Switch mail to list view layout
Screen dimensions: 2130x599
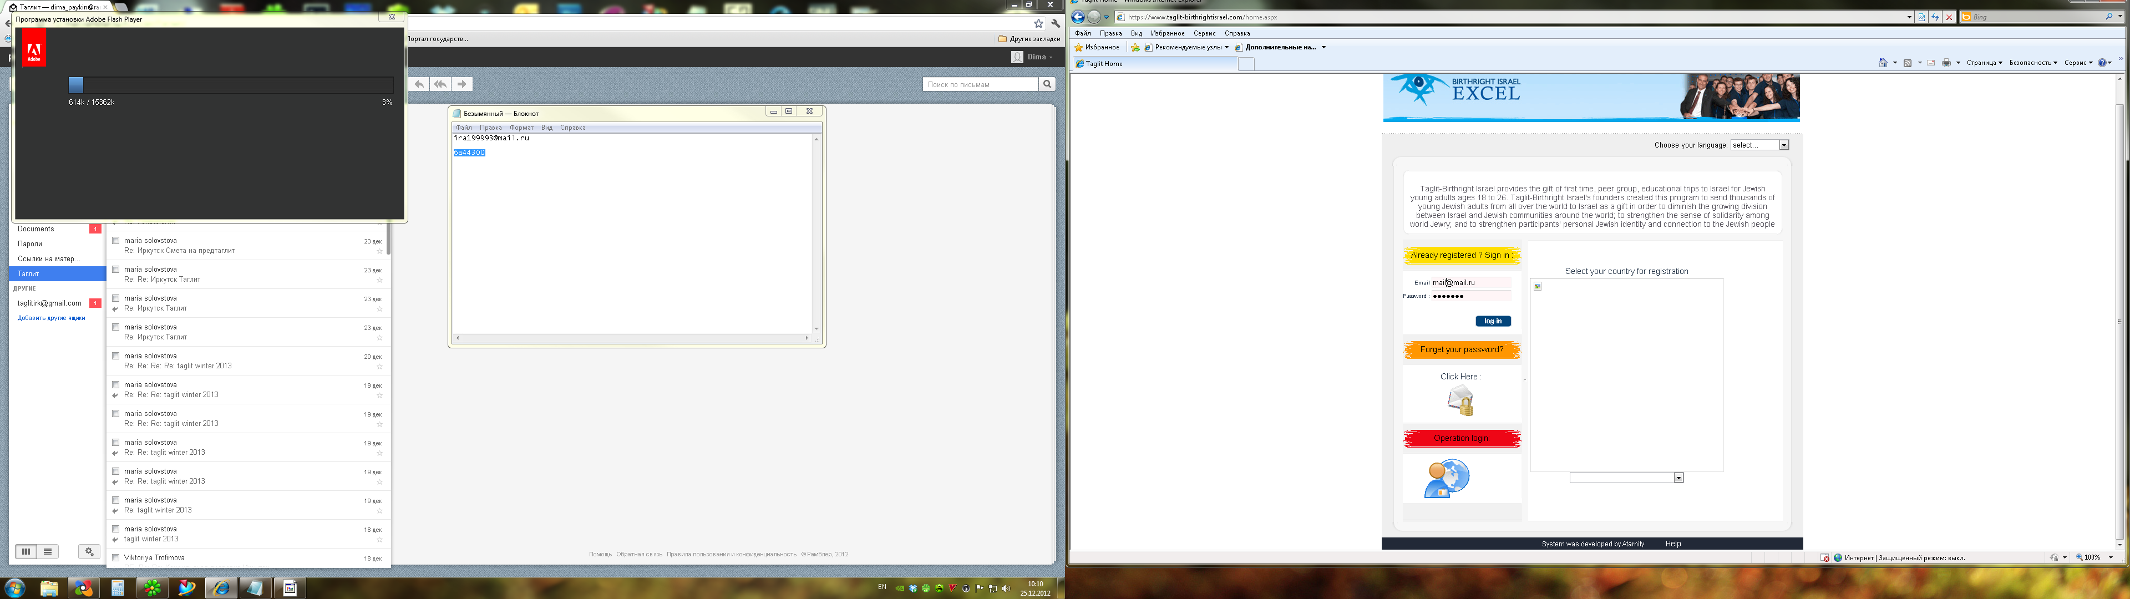coord(48,552)
